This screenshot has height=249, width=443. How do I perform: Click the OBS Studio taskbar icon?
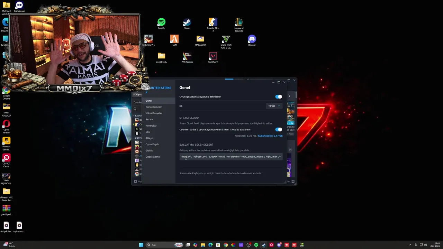pyautogui.click(x=248, y=245)
